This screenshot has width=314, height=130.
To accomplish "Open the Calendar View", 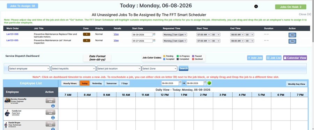I will point(295,58).
